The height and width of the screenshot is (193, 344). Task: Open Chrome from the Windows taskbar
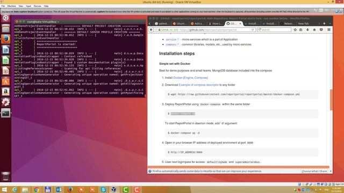[x=37, y=189]
